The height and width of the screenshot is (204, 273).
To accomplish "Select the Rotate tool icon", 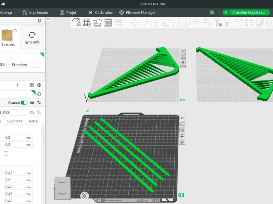I will click(x=145, y=23).
